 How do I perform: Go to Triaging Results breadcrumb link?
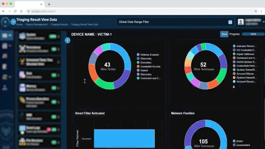click(x=59, y=25)
